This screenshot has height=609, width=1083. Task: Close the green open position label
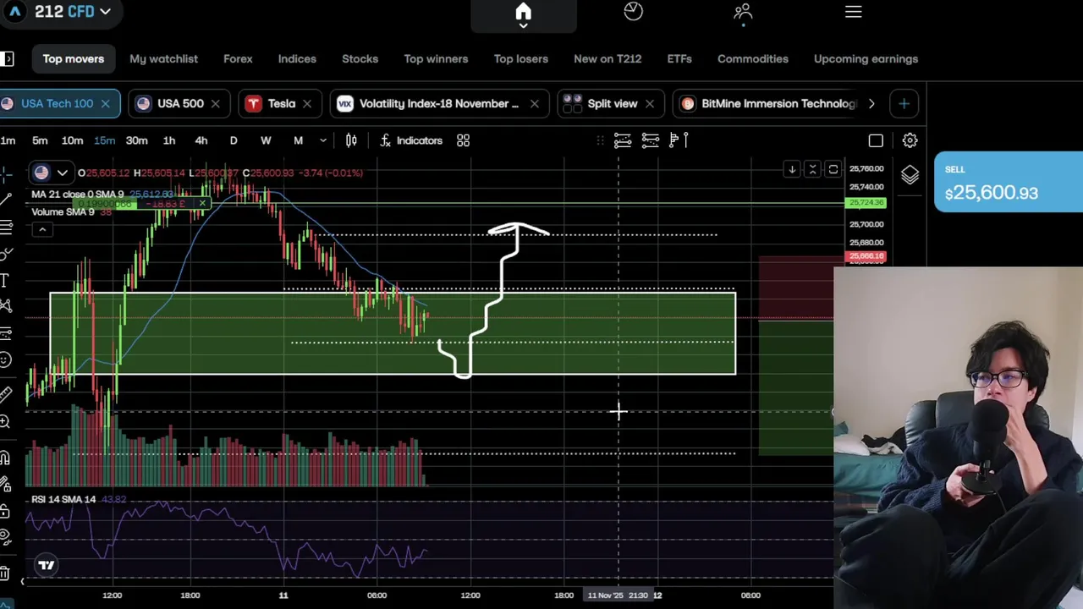[x=203, y=204]
